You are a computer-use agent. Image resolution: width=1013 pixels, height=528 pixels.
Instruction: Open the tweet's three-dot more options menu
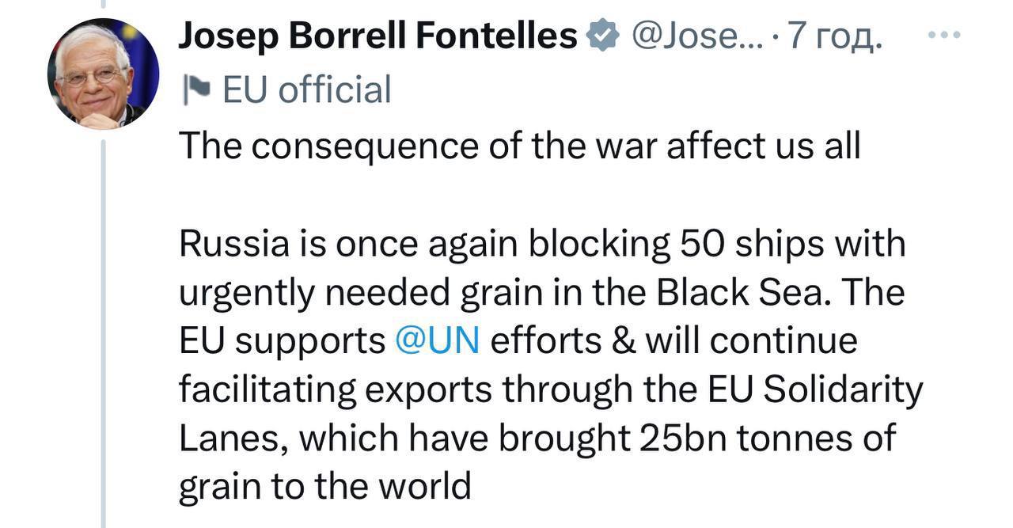[943, 36]
